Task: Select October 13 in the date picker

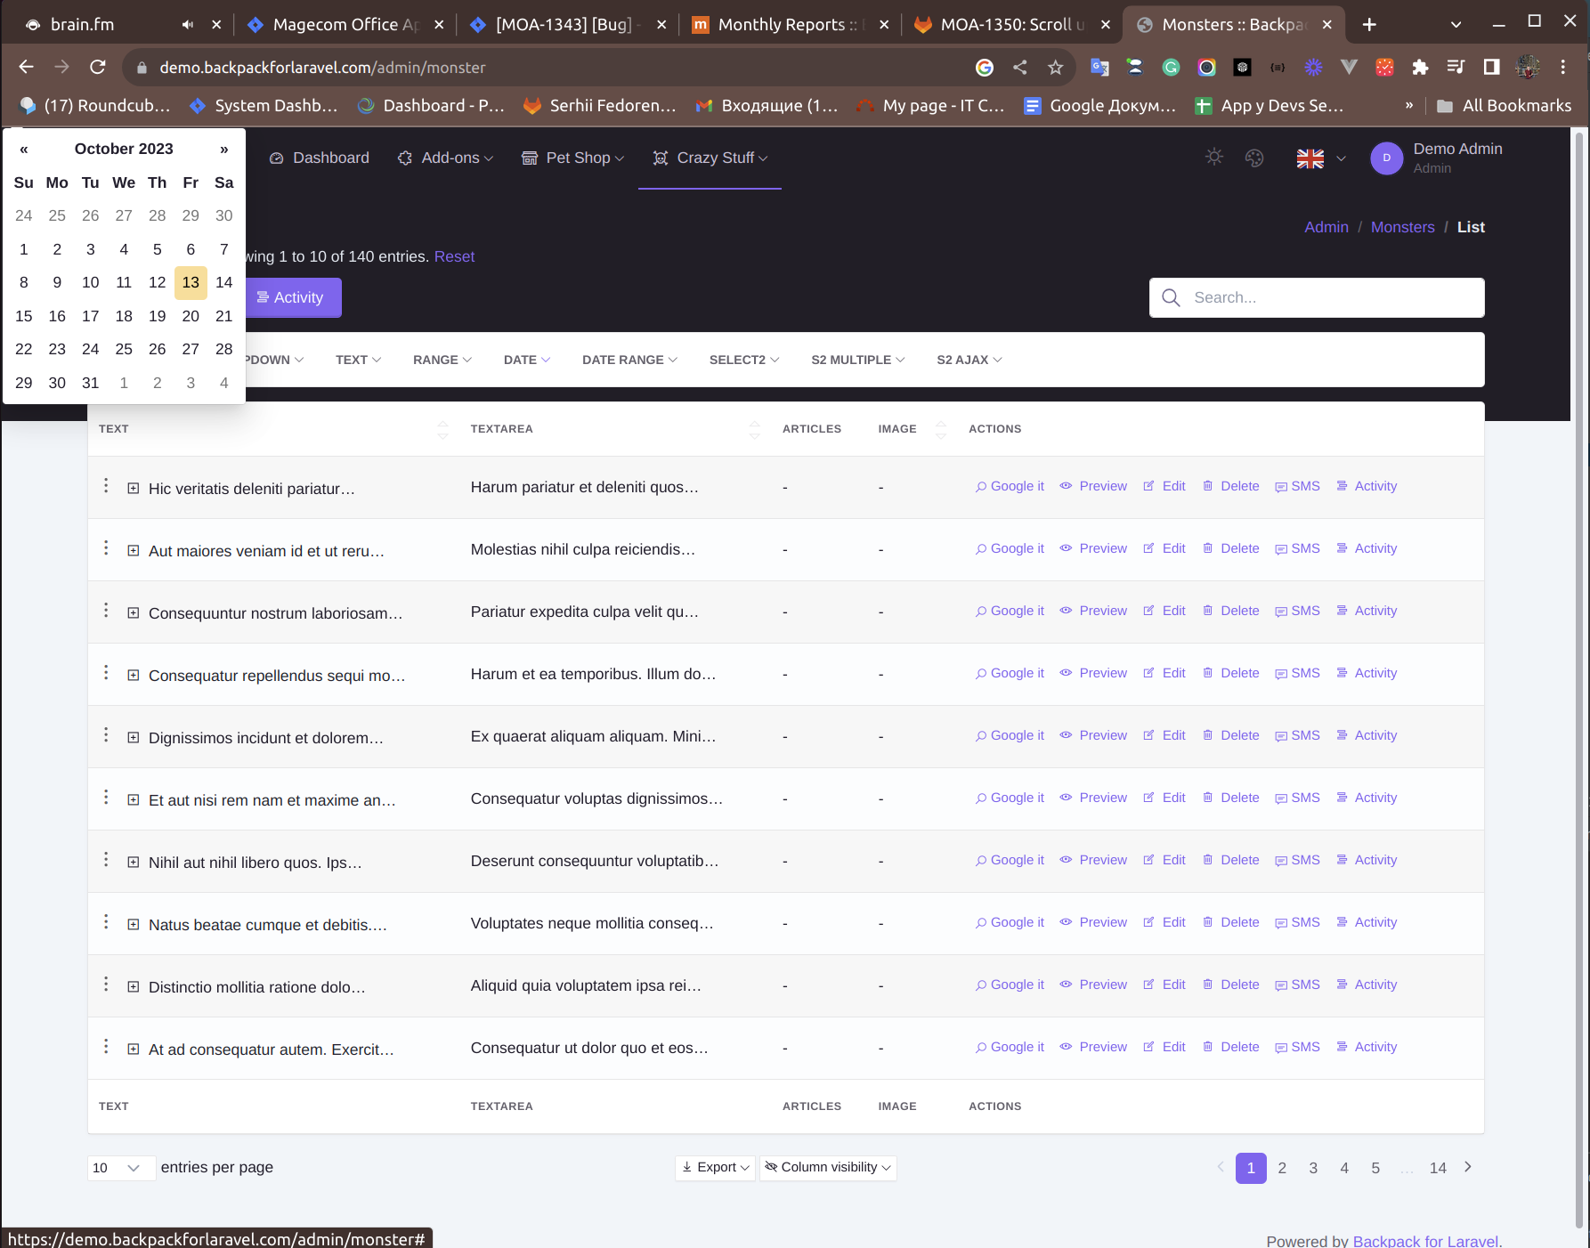Action: 191,282
